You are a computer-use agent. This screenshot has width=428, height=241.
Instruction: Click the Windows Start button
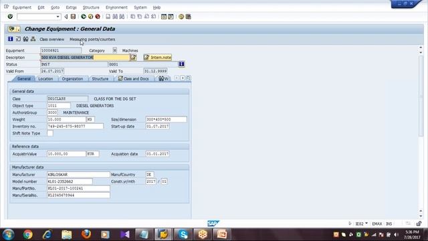pyautogui.click(x=8, y=234)
